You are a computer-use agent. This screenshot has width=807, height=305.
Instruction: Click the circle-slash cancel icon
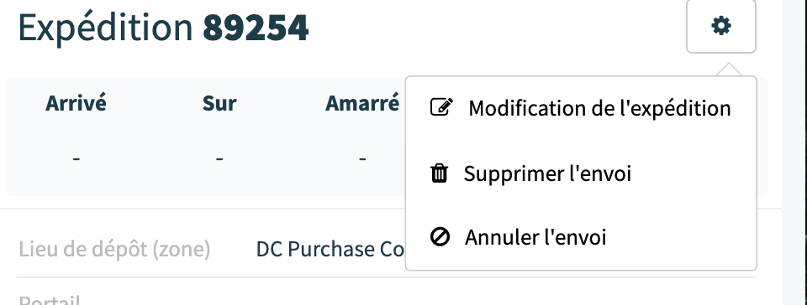(440, 237)
